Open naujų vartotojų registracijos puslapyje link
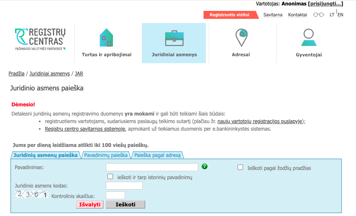 tap(260, 121)
